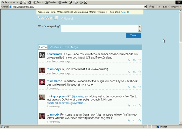Click the Tweet button
This screenshot has height=129, width=182.
coord(133,36)
